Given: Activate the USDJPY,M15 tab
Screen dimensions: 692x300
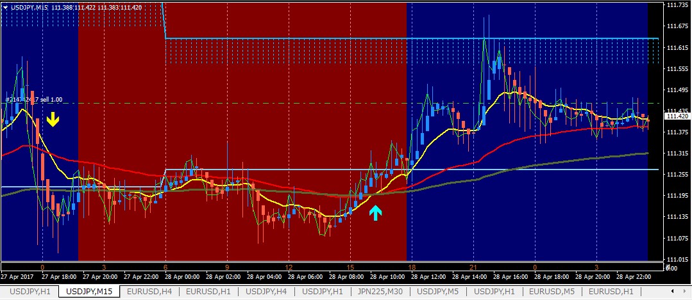Looking at the screenshot, I should (x=89, y=292).
